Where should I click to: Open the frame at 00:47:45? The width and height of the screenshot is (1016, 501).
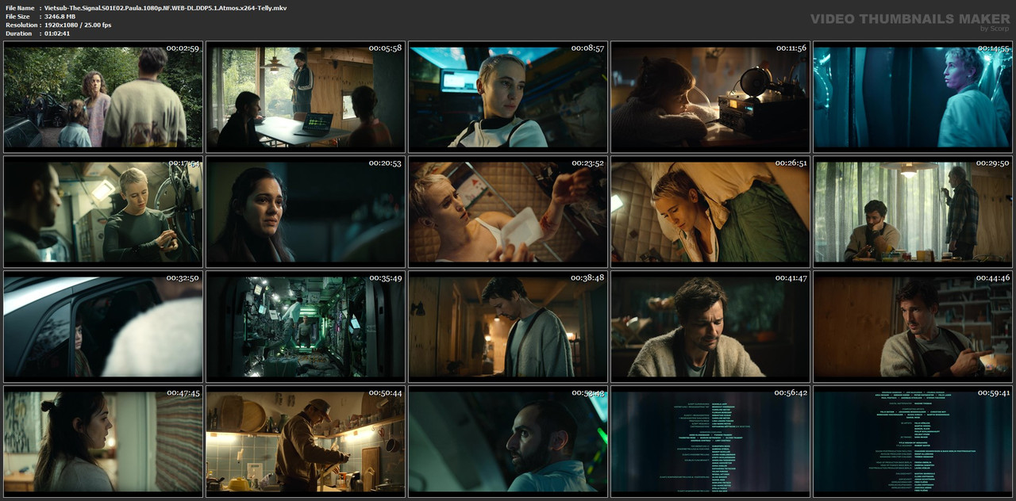[x=103, y=441]
